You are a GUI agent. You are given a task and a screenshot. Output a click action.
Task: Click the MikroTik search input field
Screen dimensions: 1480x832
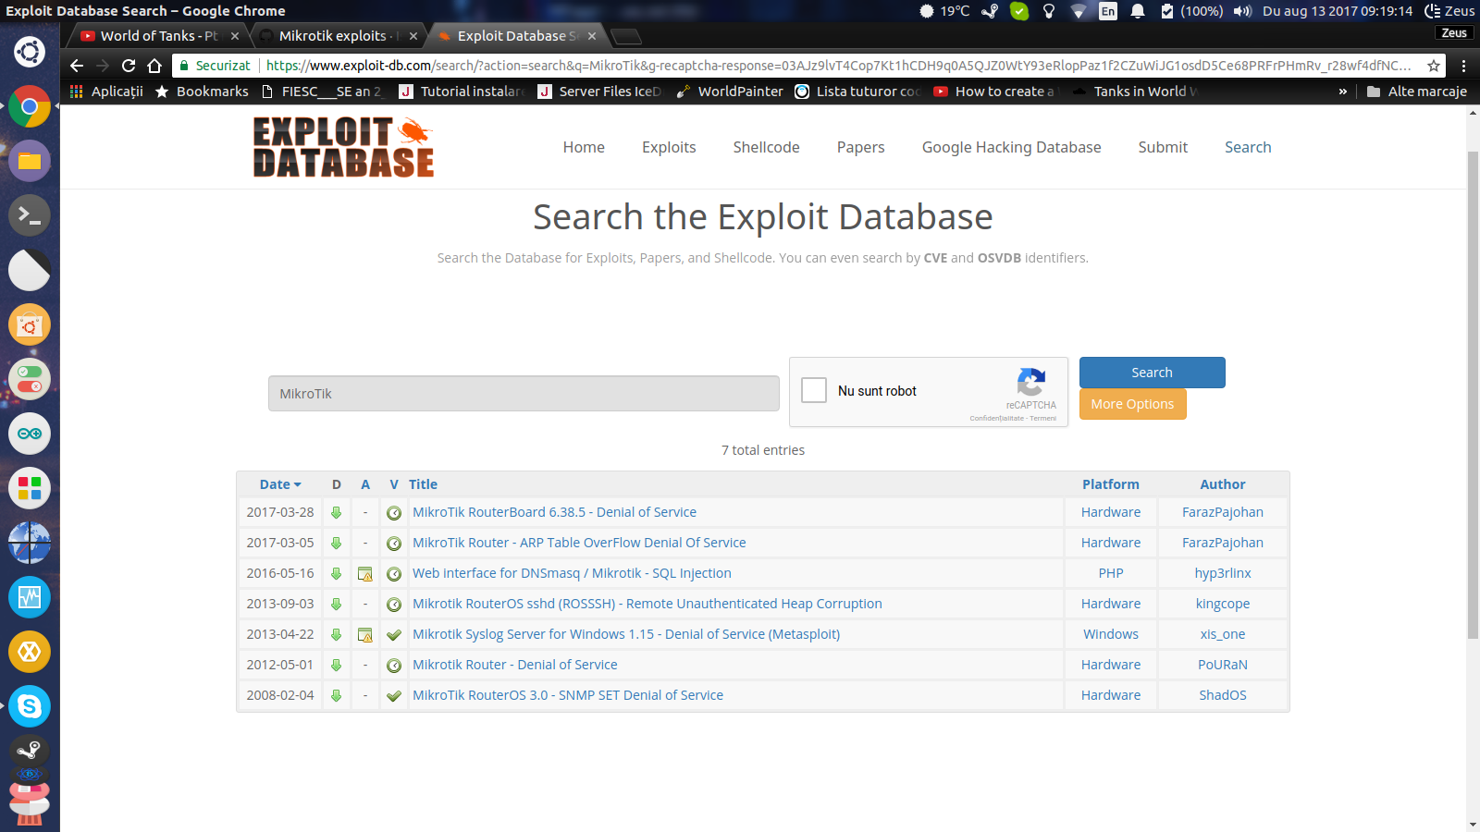tap(524, 393)
